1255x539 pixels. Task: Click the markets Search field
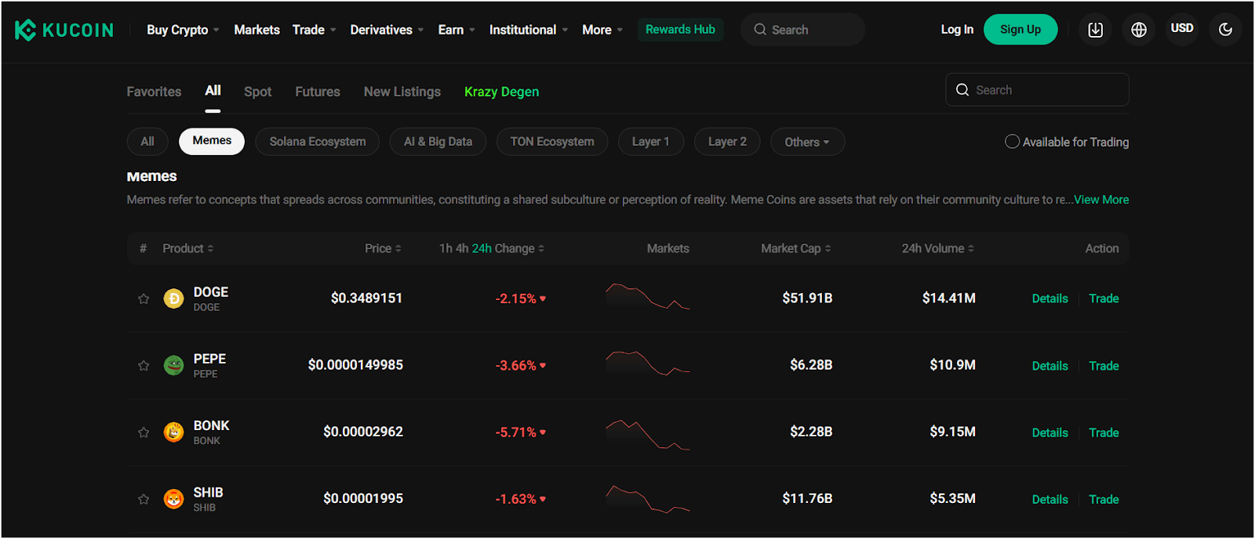pos(1037,90)
